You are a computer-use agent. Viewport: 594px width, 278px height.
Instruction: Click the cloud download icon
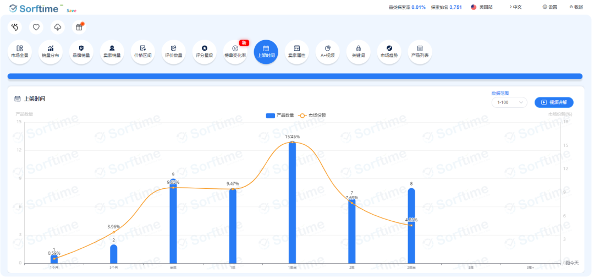click(58, 28)
